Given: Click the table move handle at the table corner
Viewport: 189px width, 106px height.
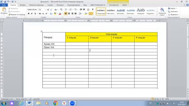Looking at the screenshot, I should 41,32.
